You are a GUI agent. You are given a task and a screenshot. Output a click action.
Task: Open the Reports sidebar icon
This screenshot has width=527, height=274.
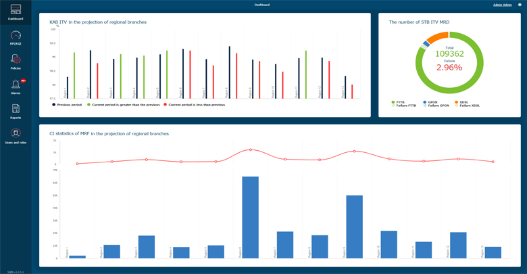pyautogui.click(x=16, y=110)
